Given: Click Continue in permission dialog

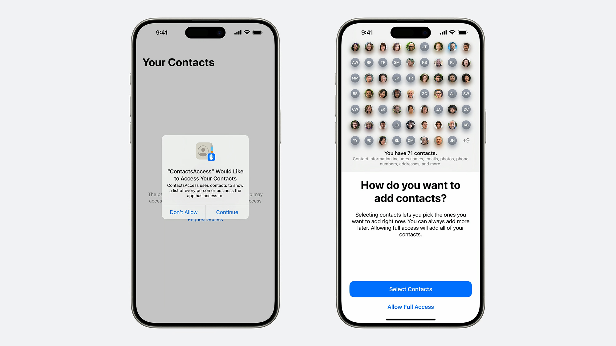Looking at the screenshot, I should (x=226, y=212).
